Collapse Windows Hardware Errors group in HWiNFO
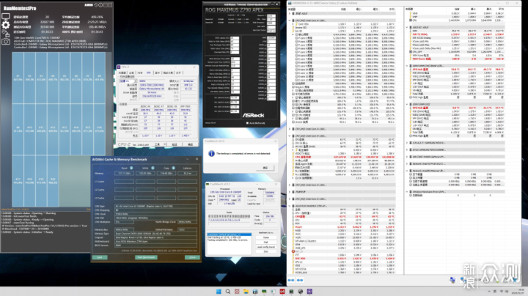This screenshot has width=528, height=296. coord(407,192)
